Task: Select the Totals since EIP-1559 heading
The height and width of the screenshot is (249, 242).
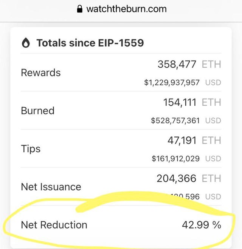Action: tap(90, 43)
